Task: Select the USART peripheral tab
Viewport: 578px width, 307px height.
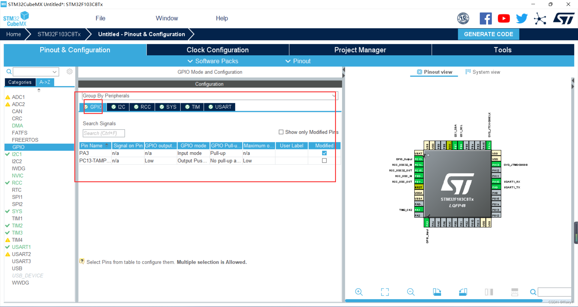Action: tap(220, 107)
